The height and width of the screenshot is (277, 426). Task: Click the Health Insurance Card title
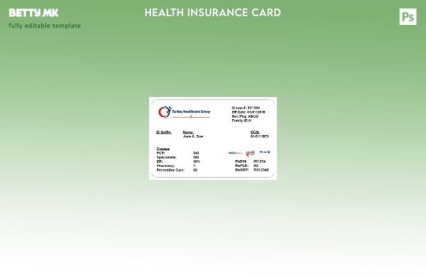[212, 12]
